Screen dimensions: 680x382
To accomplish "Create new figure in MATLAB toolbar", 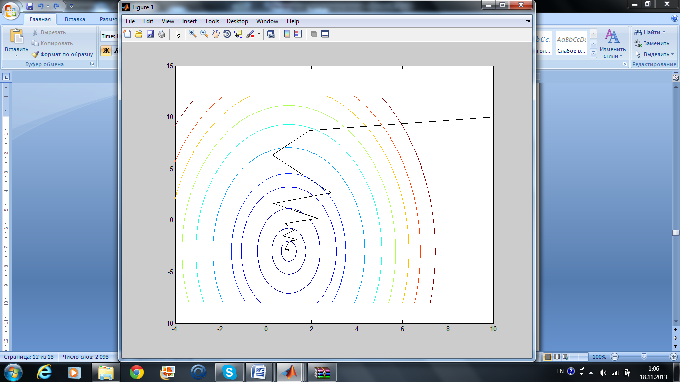I will click(x=128, y=34).
